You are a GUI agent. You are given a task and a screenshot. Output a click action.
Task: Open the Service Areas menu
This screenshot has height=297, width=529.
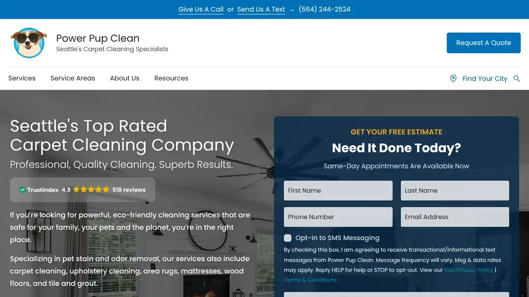[72, 78]
